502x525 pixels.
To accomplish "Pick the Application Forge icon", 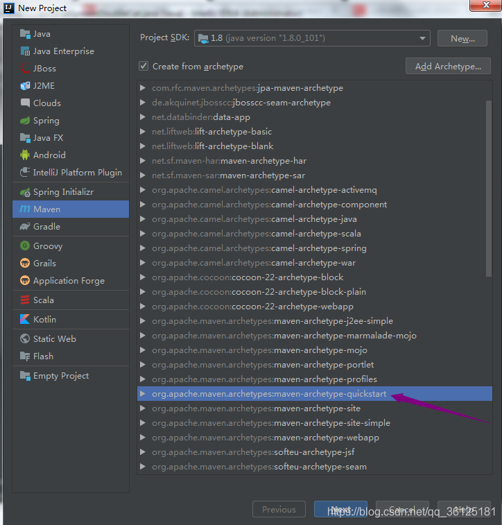I will pos(25,280).
